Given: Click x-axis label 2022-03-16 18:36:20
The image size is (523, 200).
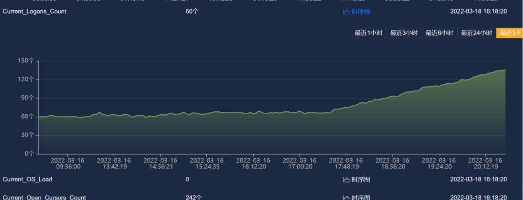Looking at the screenshot, I should 392,163.
